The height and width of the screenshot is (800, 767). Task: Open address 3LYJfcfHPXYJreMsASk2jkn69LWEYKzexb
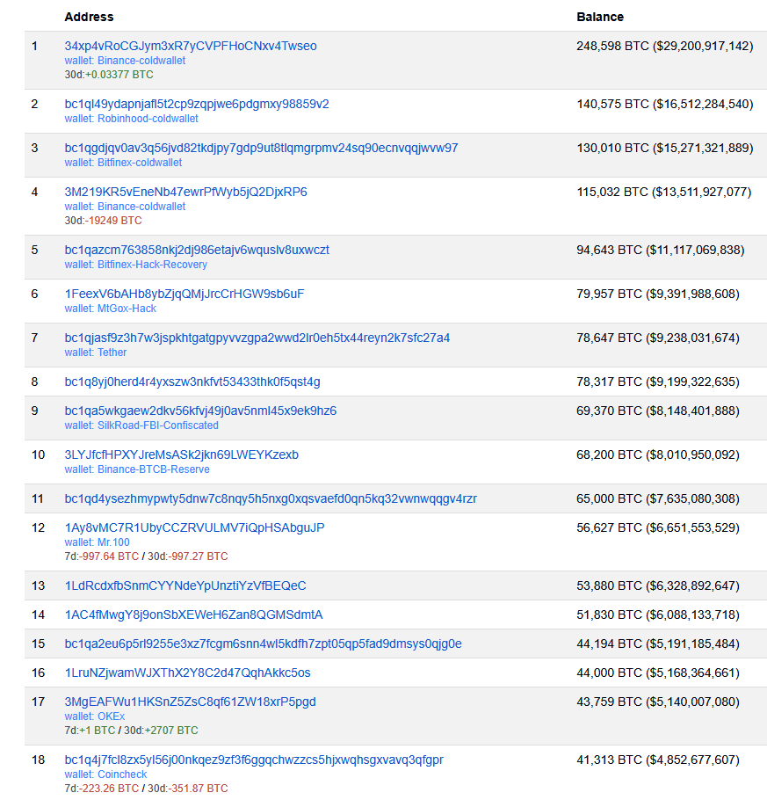[182, 455]
